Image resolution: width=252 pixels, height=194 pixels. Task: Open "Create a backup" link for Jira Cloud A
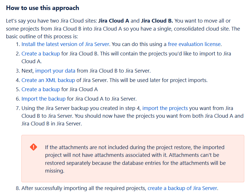pyautogui.click(x=40, y=89)
